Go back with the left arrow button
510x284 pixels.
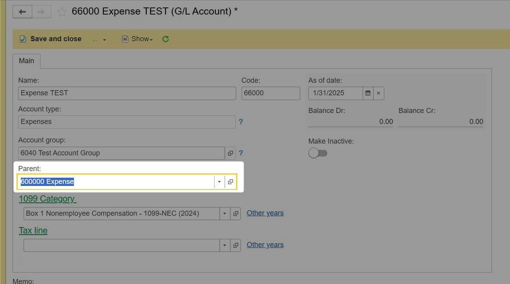click(22, 12)
